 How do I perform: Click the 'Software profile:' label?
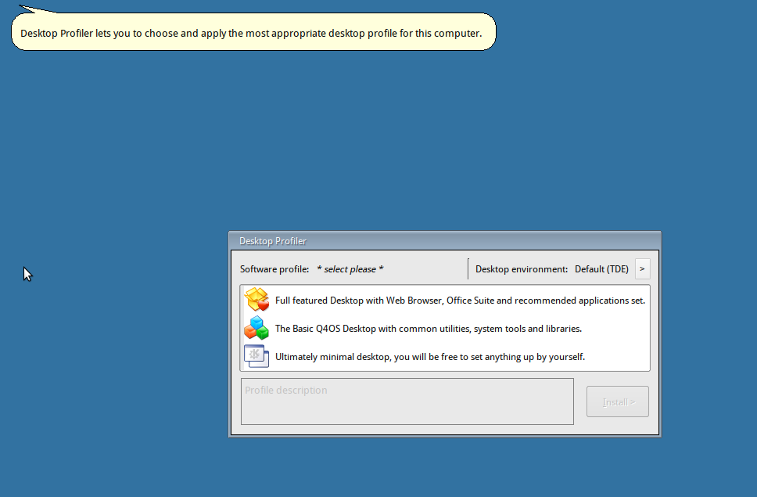tap(274, 269)
